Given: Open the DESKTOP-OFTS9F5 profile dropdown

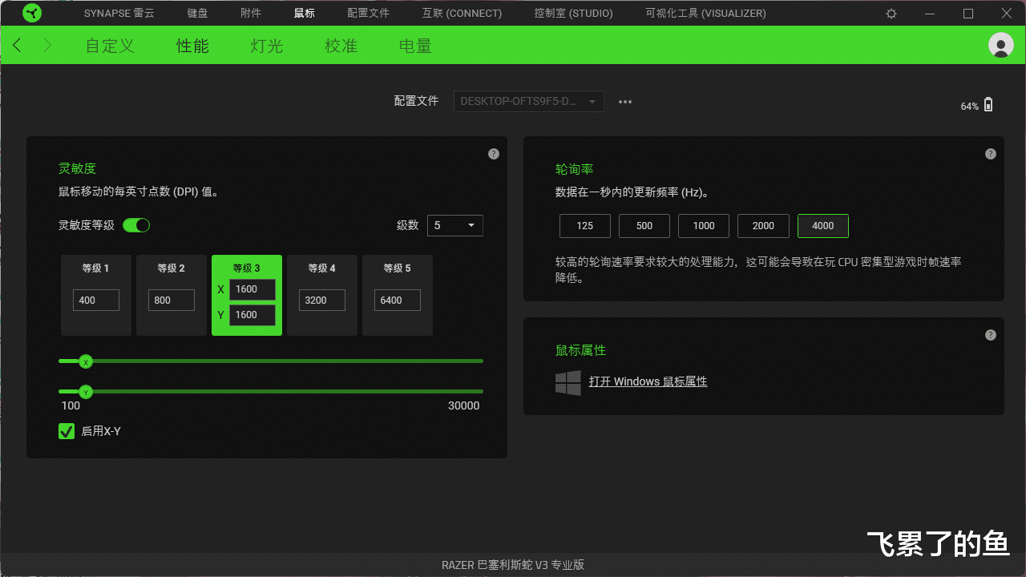Looking at the screenshot, I should tap(528, 101).
